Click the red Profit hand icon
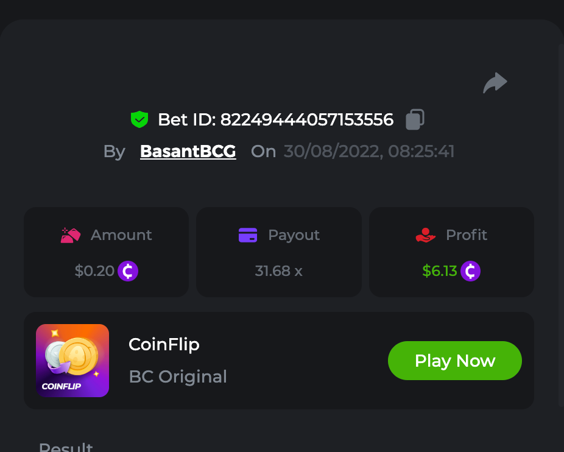Viewport: 564px width, 452px height. pyautogui.click(x=426, y=235)
